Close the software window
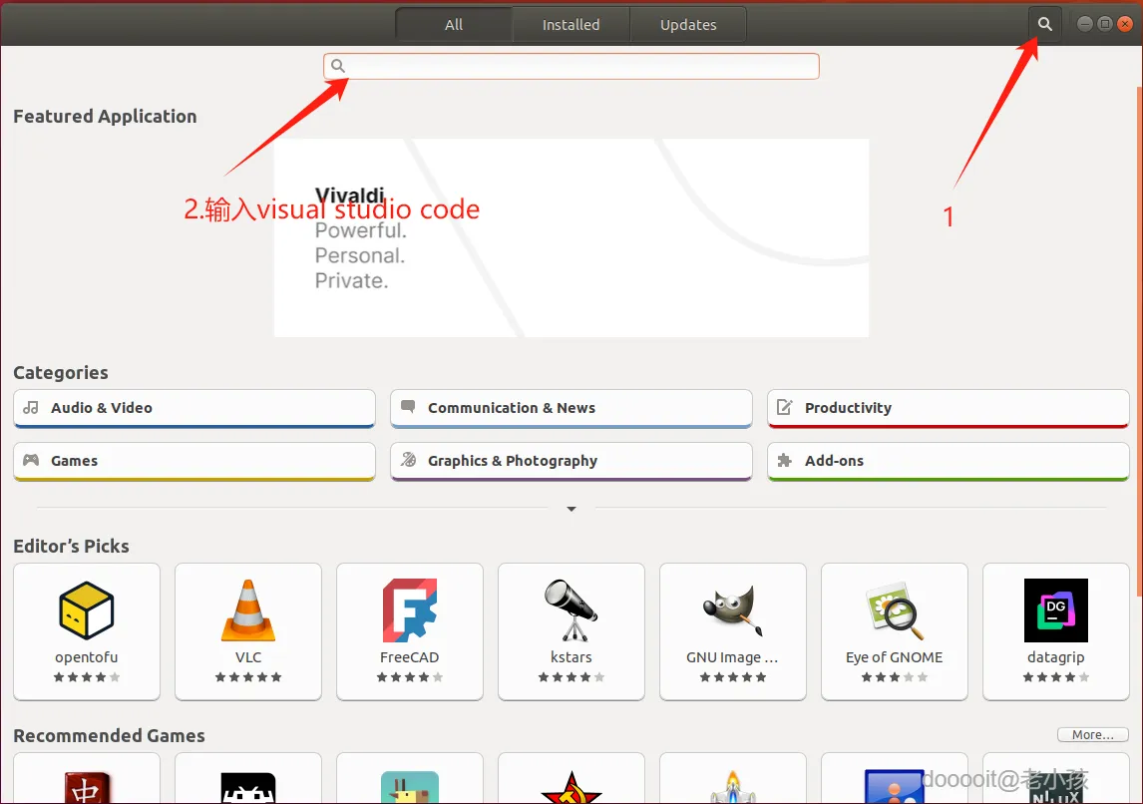The width and height of the screenshot is (1143, 804). pos(1125,24)
